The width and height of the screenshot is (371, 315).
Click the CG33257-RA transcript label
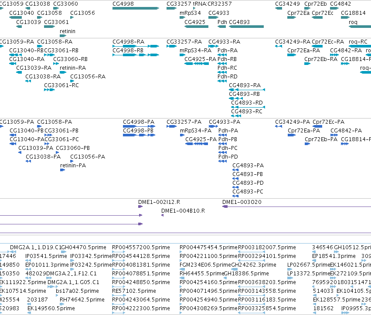pyautogui.click(x=184, y=42)
